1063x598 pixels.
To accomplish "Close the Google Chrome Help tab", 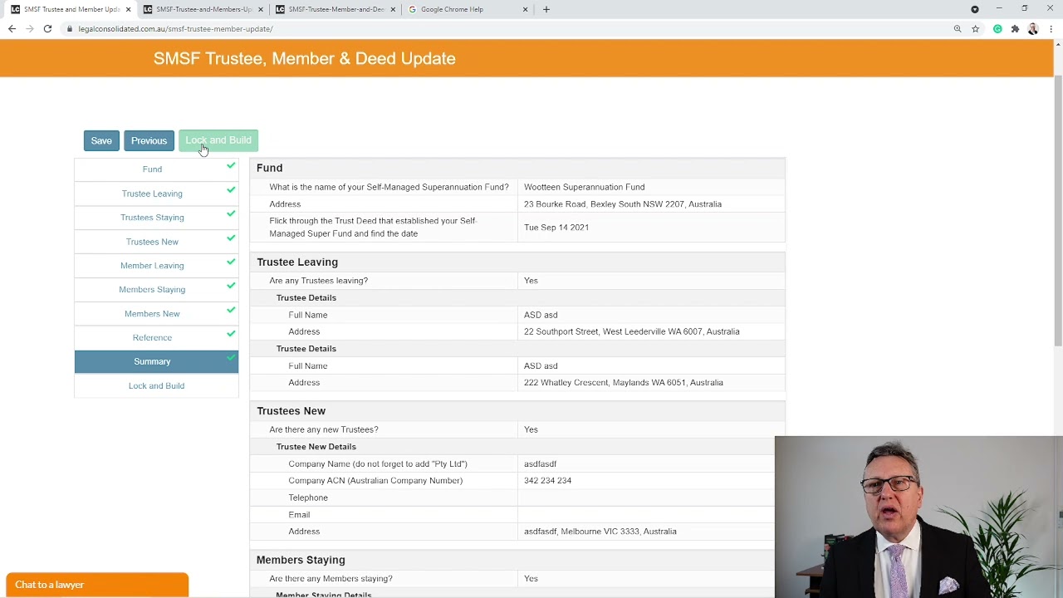I will click(x=525, y=9).
